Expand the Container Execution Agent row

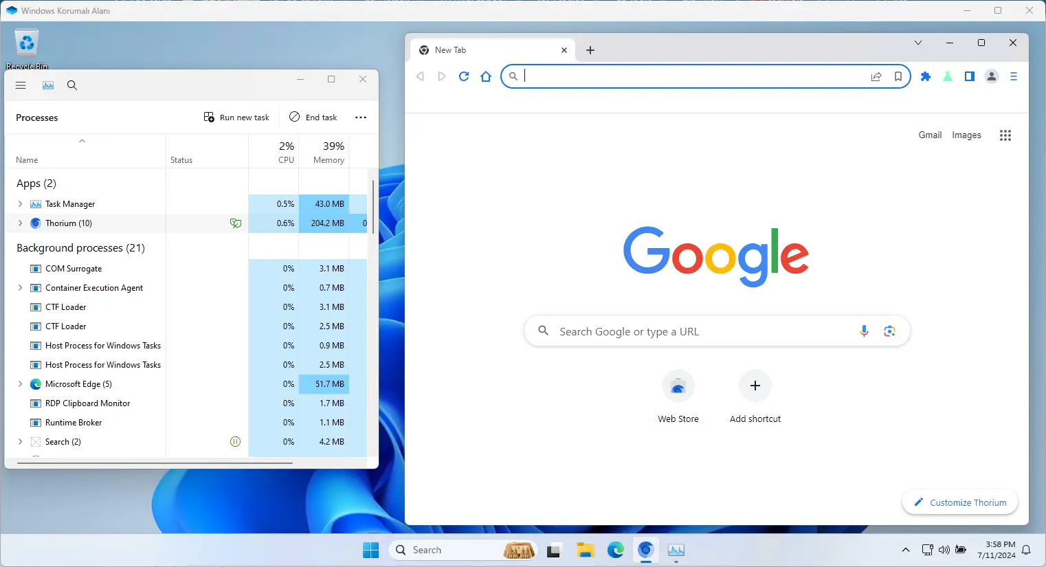tap(20, 288)
